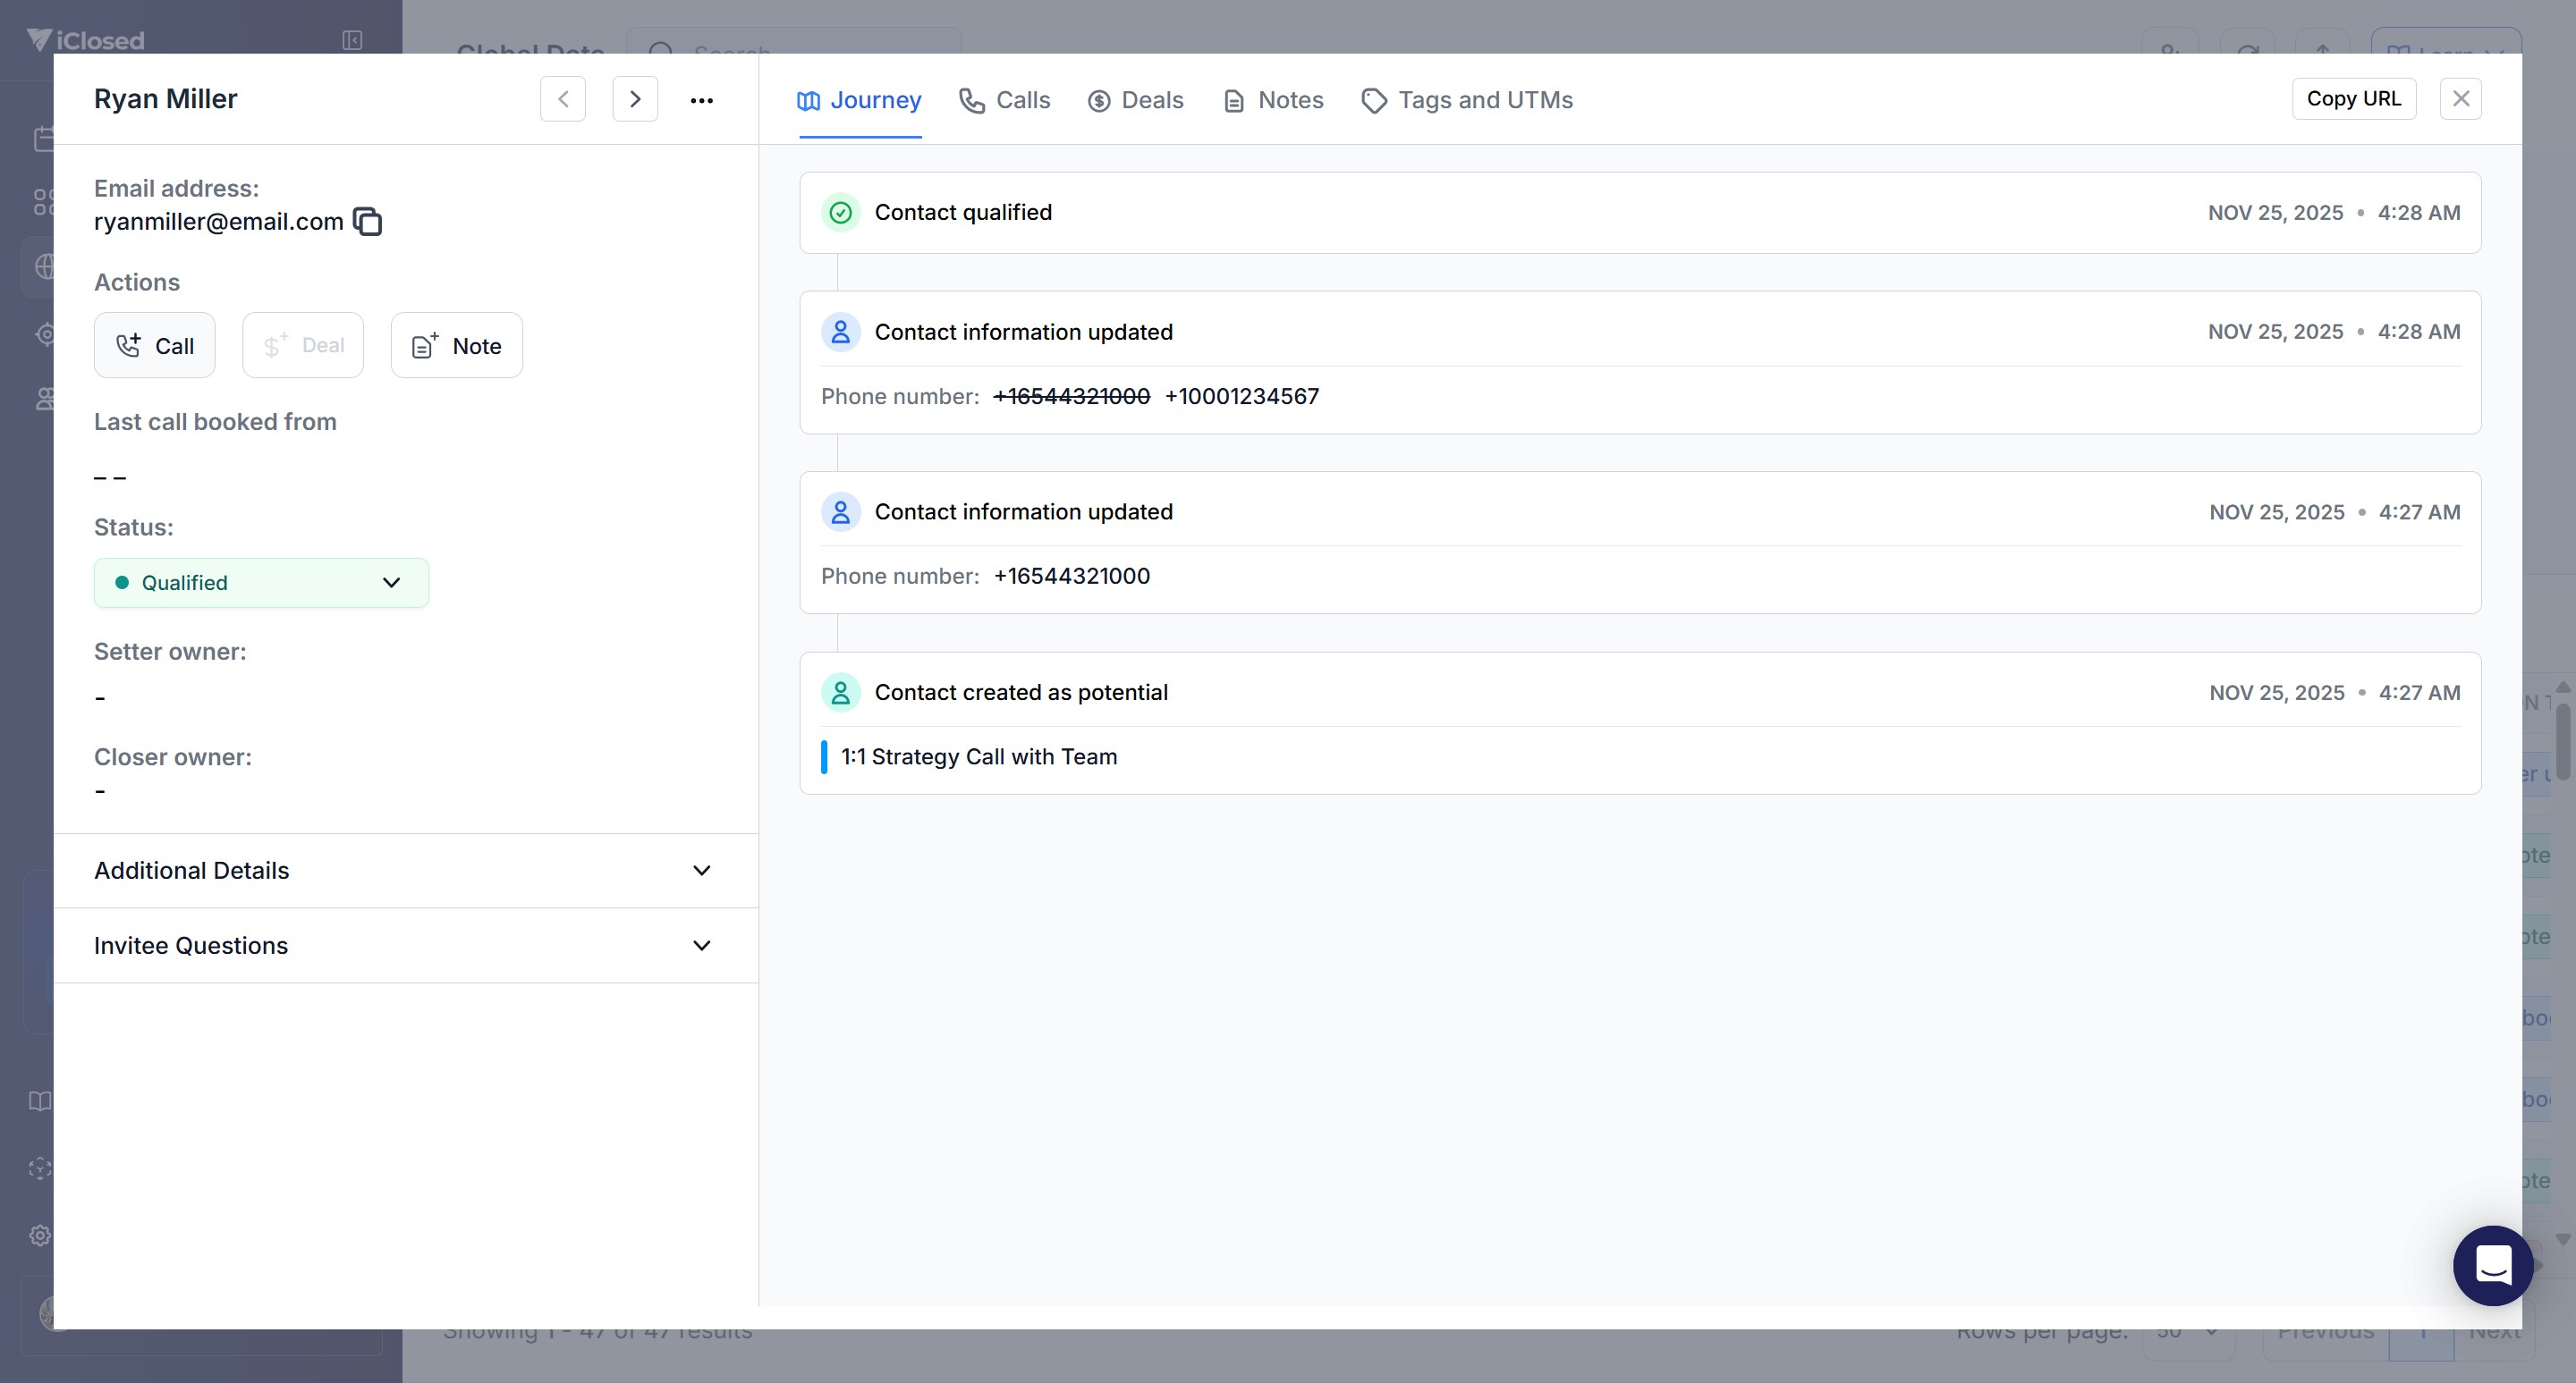Image resolution: width=2576 pixels, height=1383 pixels.
Task: Click the Contact qualified checkmark icon
Action: point(841,213)
